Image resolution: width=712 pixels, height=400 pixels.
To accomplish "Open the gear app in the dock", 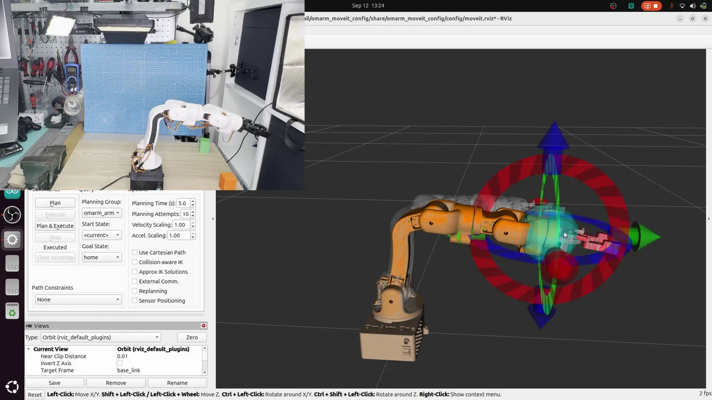I will 12,240.
